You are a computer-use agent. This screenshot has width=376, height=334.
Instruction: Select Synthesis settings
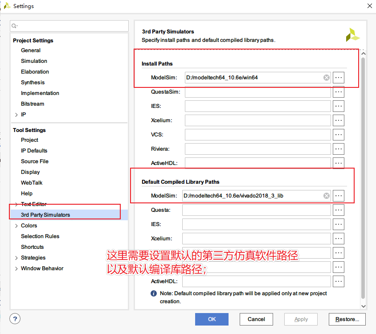tap(33, 82)
